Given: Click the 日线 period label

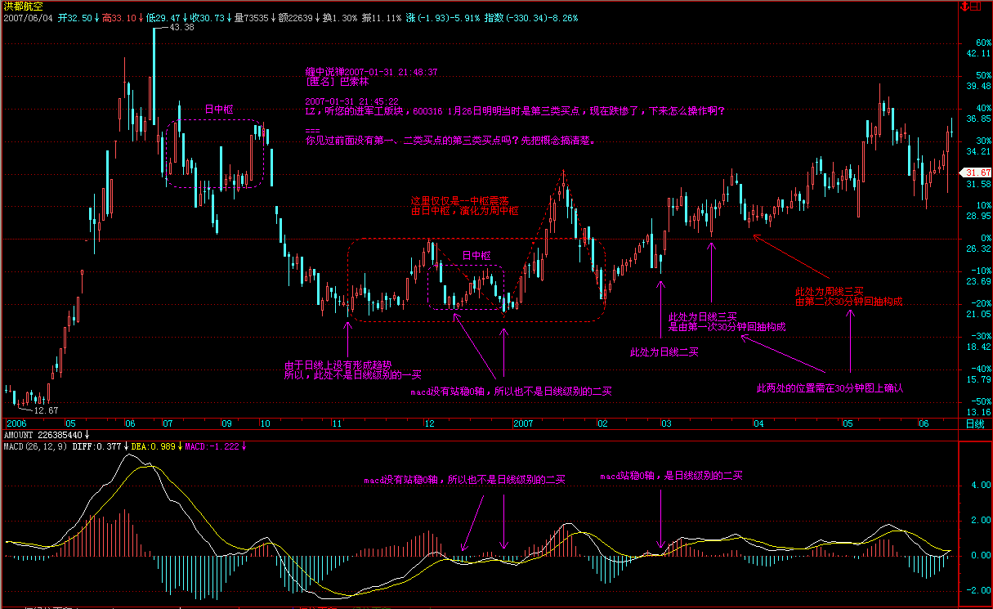Looking at the screenshot, I should [974, 423].
